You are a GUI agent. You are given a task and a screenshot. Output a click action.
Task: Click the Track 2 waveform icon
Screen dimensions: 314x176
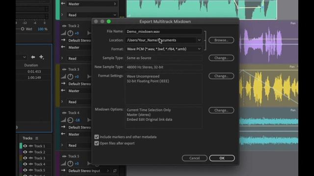click(x=64, y=26)
